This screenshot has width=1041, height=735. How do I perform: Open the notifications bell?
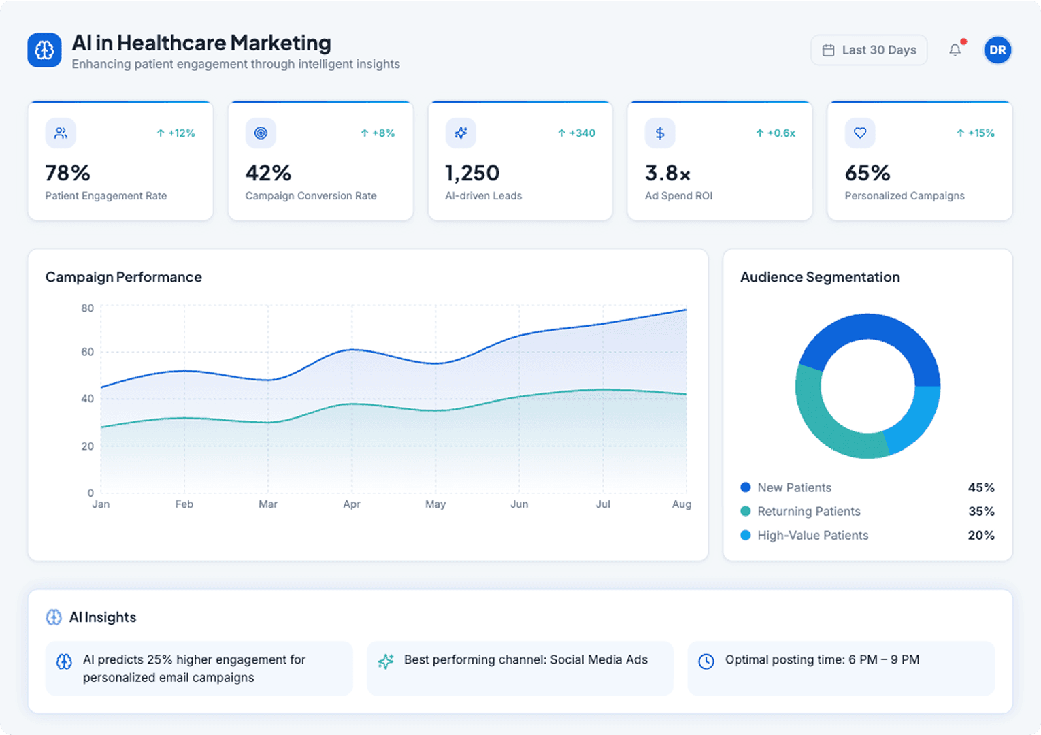[955, 50]
